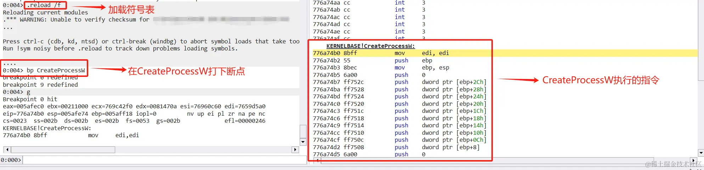Click the 'bp CreateProcessW' command line

[44, 70]
